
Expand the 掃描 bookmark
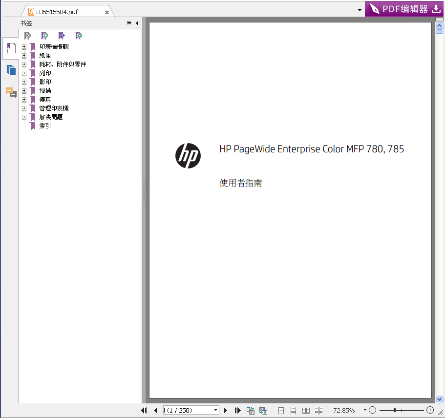(24, 91)
